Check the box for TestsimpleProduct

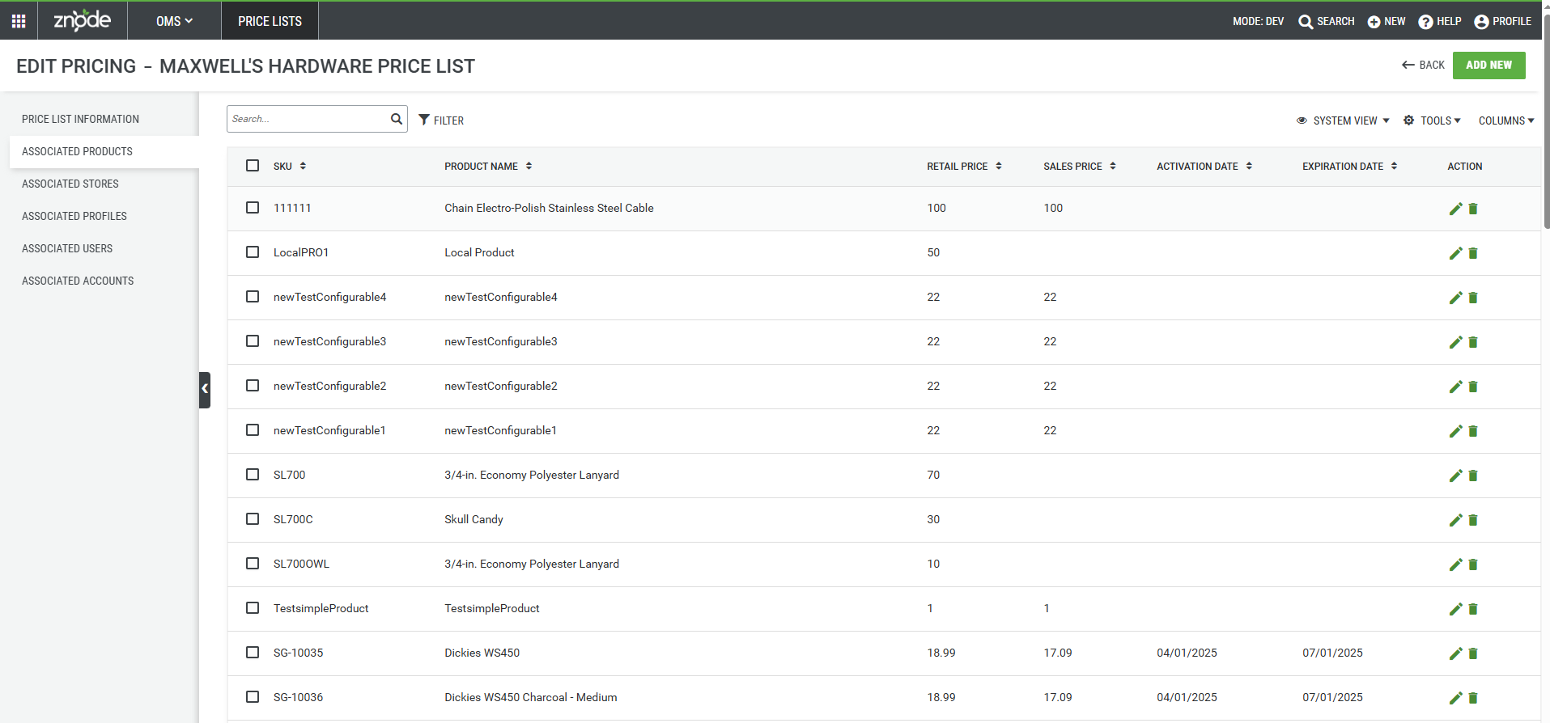click(x=253, y=607)
